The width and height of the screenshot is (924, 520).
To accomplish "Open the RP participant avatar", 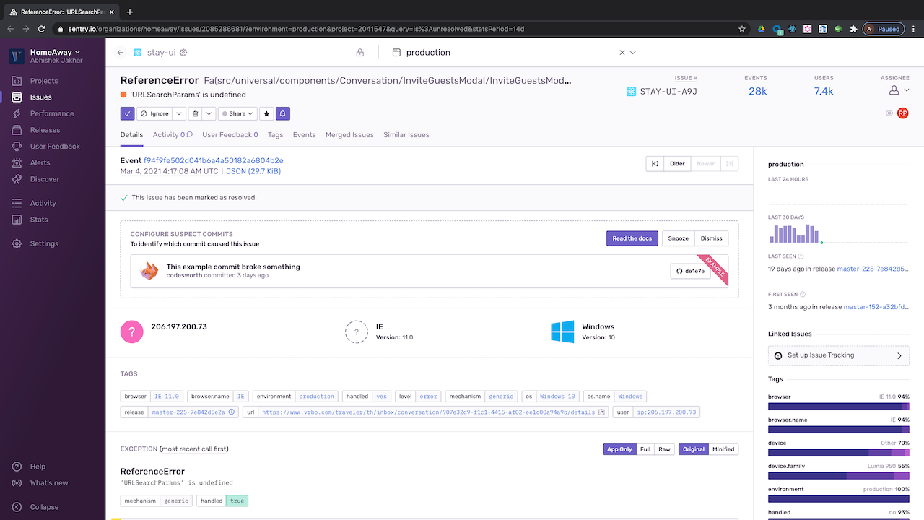I will coord(902,113).
